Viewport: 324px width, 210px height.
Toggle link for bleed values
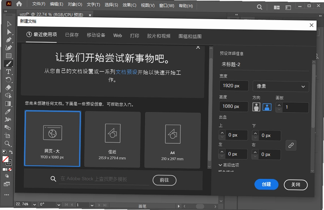tap(291, 145)
